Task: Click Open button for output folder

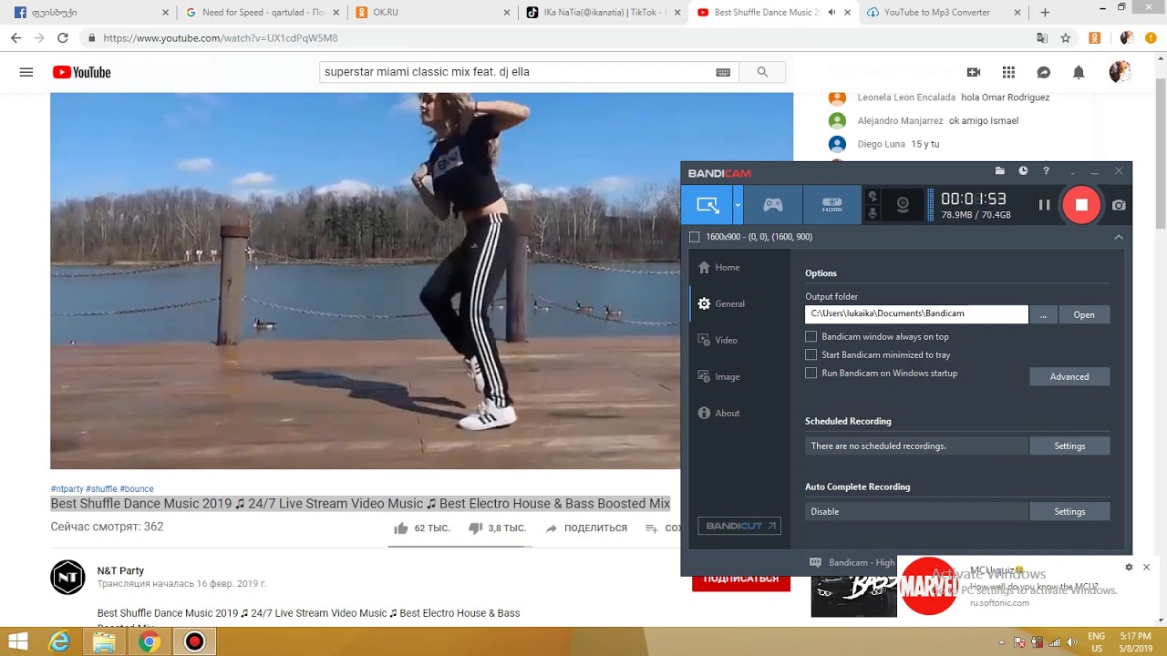Action: click(x=1084, y=314)
